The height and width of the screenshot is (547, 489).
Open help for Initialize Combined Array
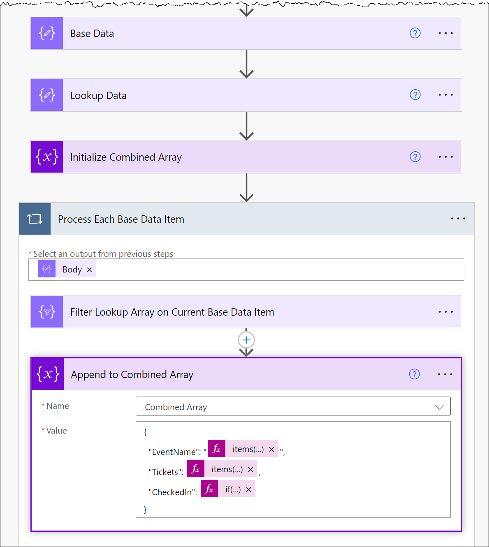tap(415, 157)
